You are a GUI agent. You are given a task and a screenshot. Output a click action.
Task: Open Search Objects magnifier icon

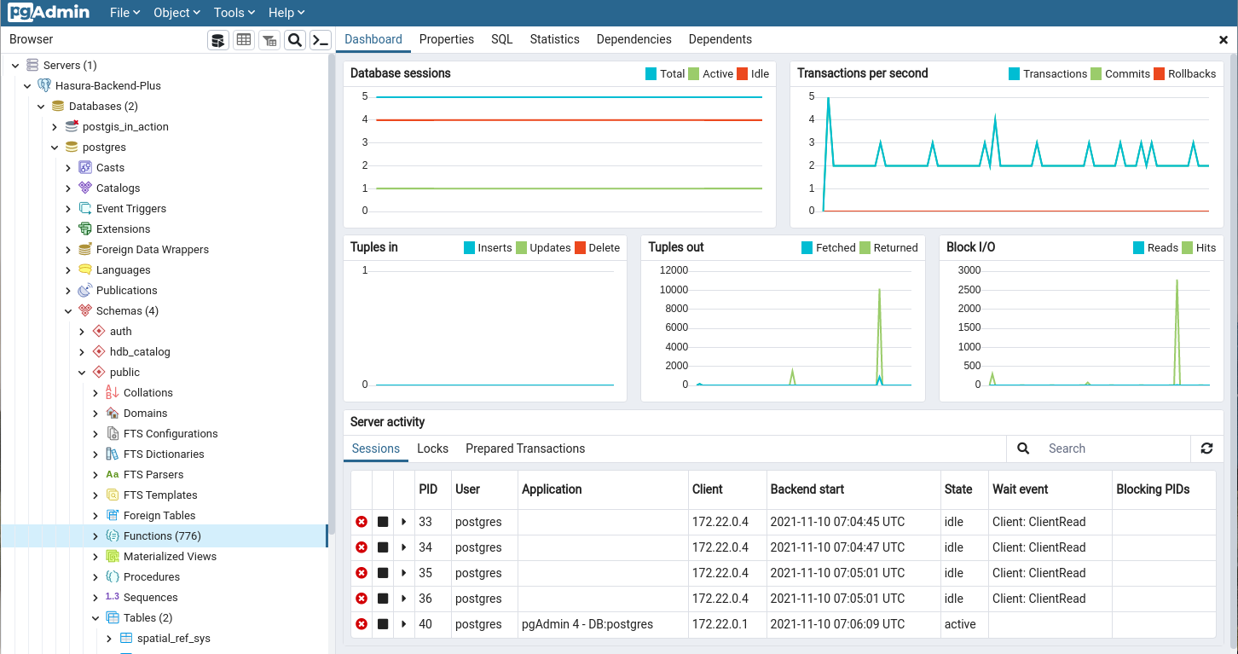[295, 40]
